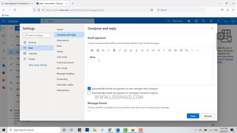Center align the signature text
Viewport: 237px width, 133px height.
pos(175,50)
